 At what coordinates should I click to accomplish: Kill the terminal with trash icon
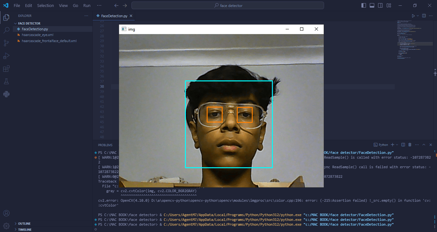[x=410, y=145]
